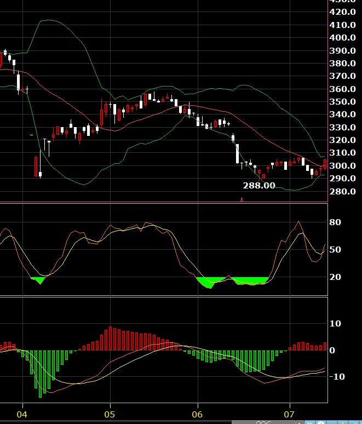The height and width of the screenshot is (424, 362).
Task: Click the stochastic 50 level label
Action: point(335,250)
